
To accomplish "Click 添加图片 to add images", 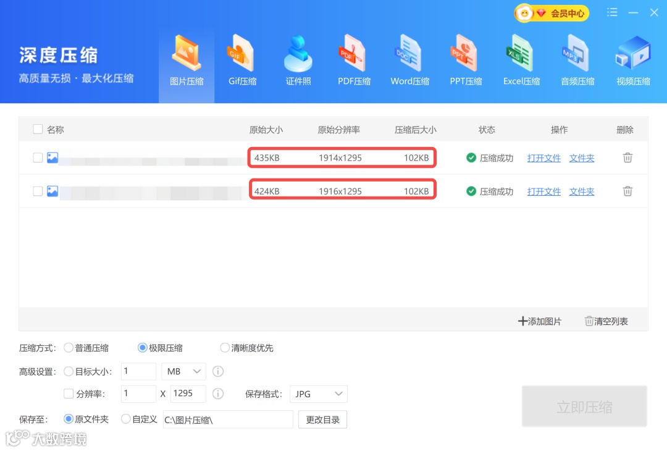I will (x=539, y=321).
